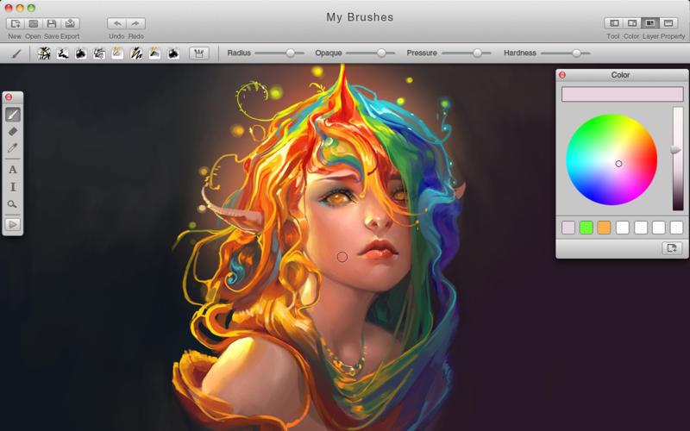The height and width of the screenshot is (431, 690).
Task: Click the New document icon
Action: click(x=15, y=23)
